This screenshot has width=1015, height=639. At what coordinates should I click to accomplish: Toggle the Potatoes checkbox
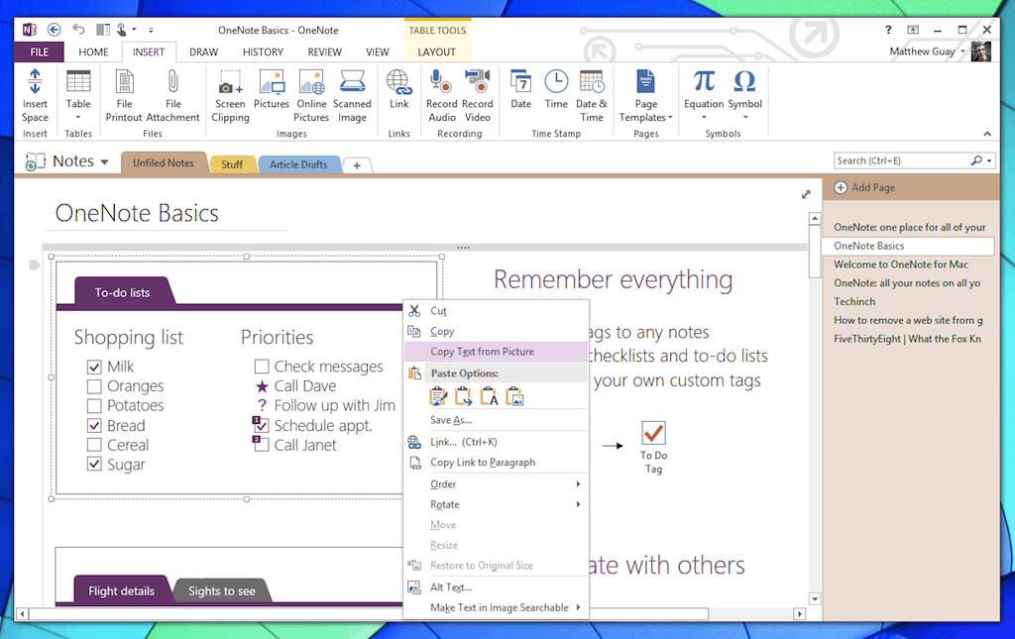coord(94,405)
